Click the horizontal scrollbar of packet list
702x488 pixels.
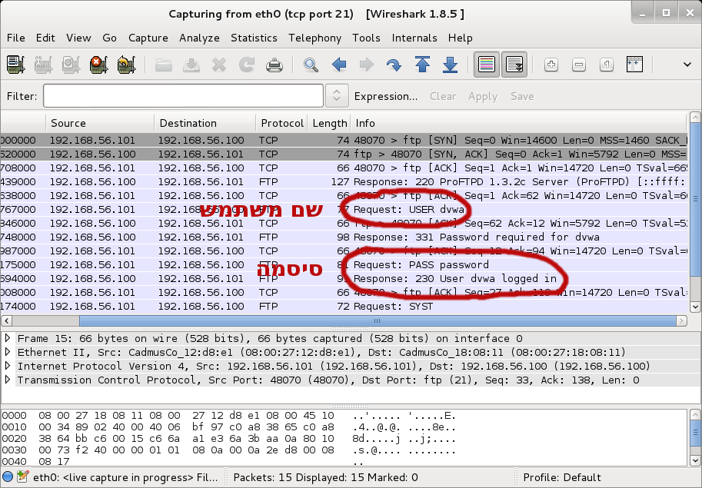coord(378,320)
